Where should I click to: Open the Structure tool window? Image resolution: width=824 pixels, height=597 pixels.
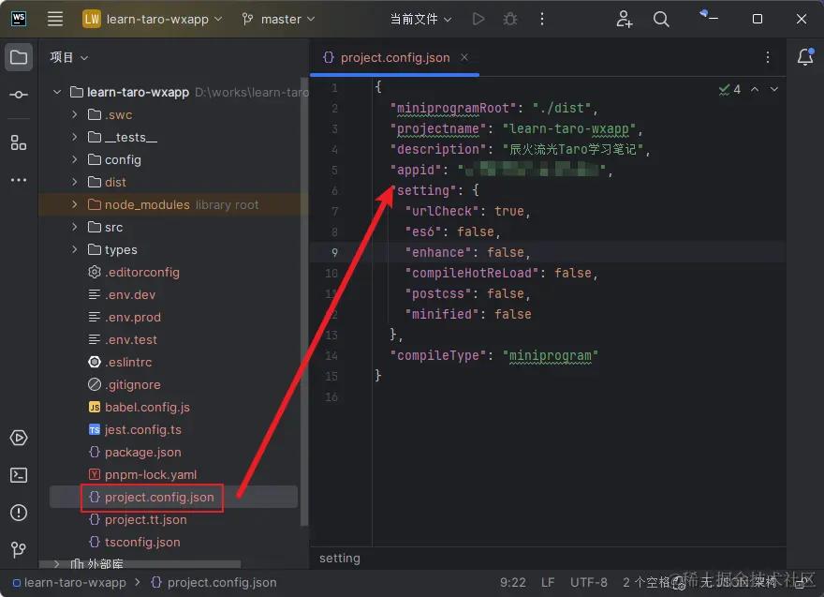(x=19, y=142)
